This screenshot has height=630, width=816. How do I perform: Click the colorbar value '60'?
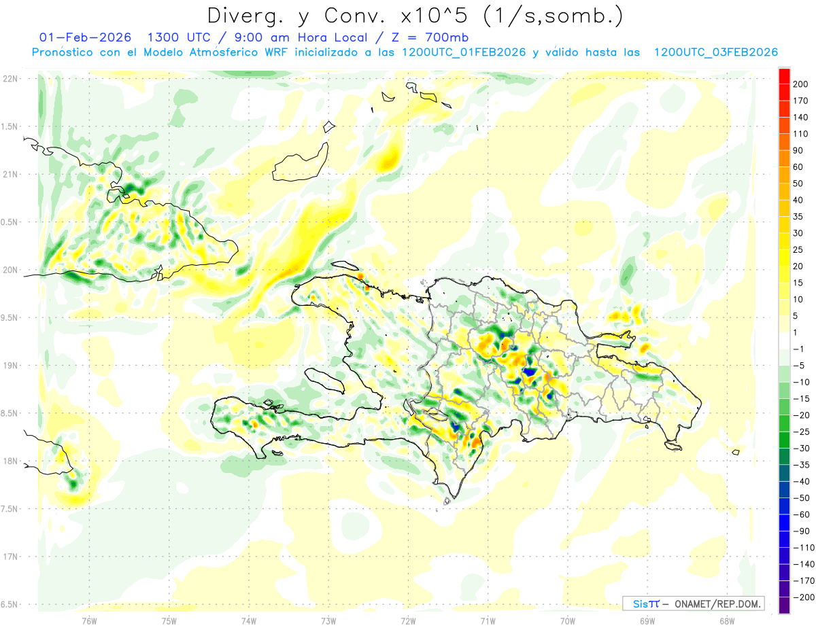799,167
